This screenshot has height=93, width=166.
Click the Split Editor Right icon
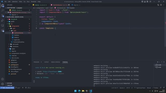pos(161,5)
